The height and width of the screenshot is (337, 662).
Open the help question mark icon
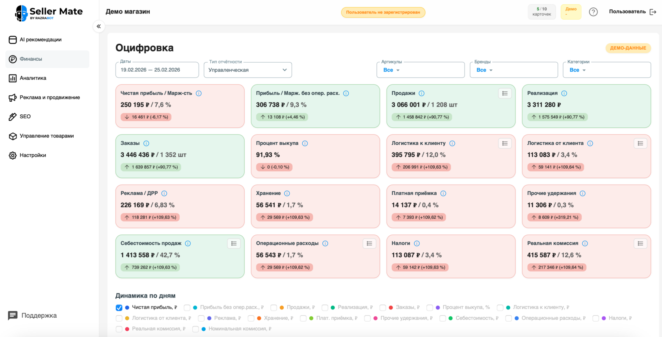[593, 12]
